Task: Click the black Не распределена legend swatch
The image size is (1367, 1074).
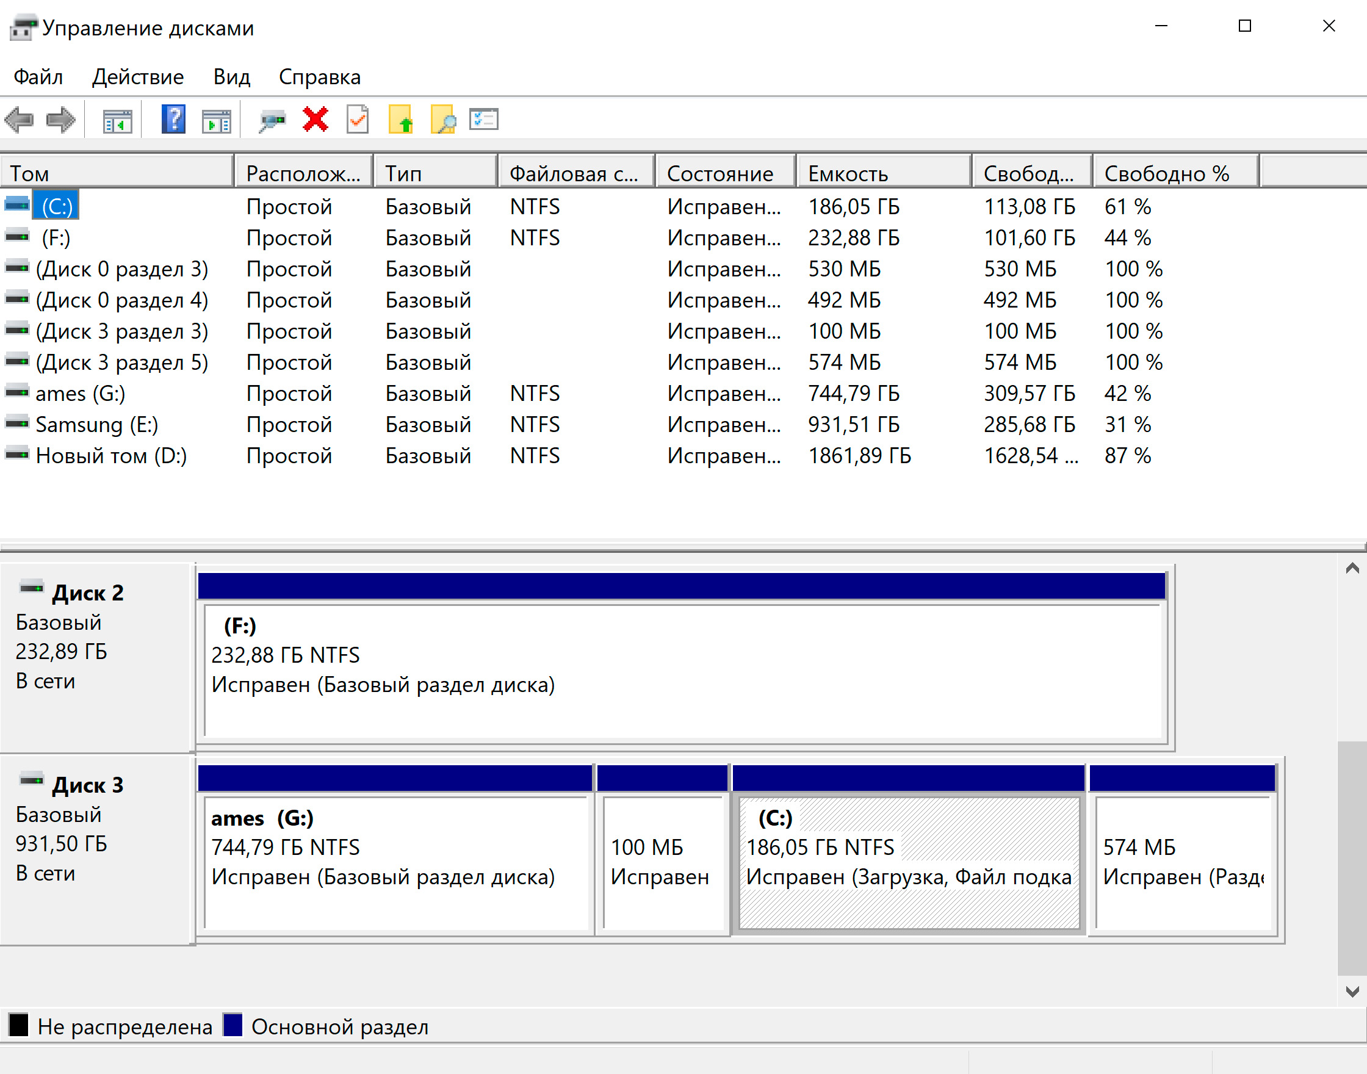Action: point(18,1025)
